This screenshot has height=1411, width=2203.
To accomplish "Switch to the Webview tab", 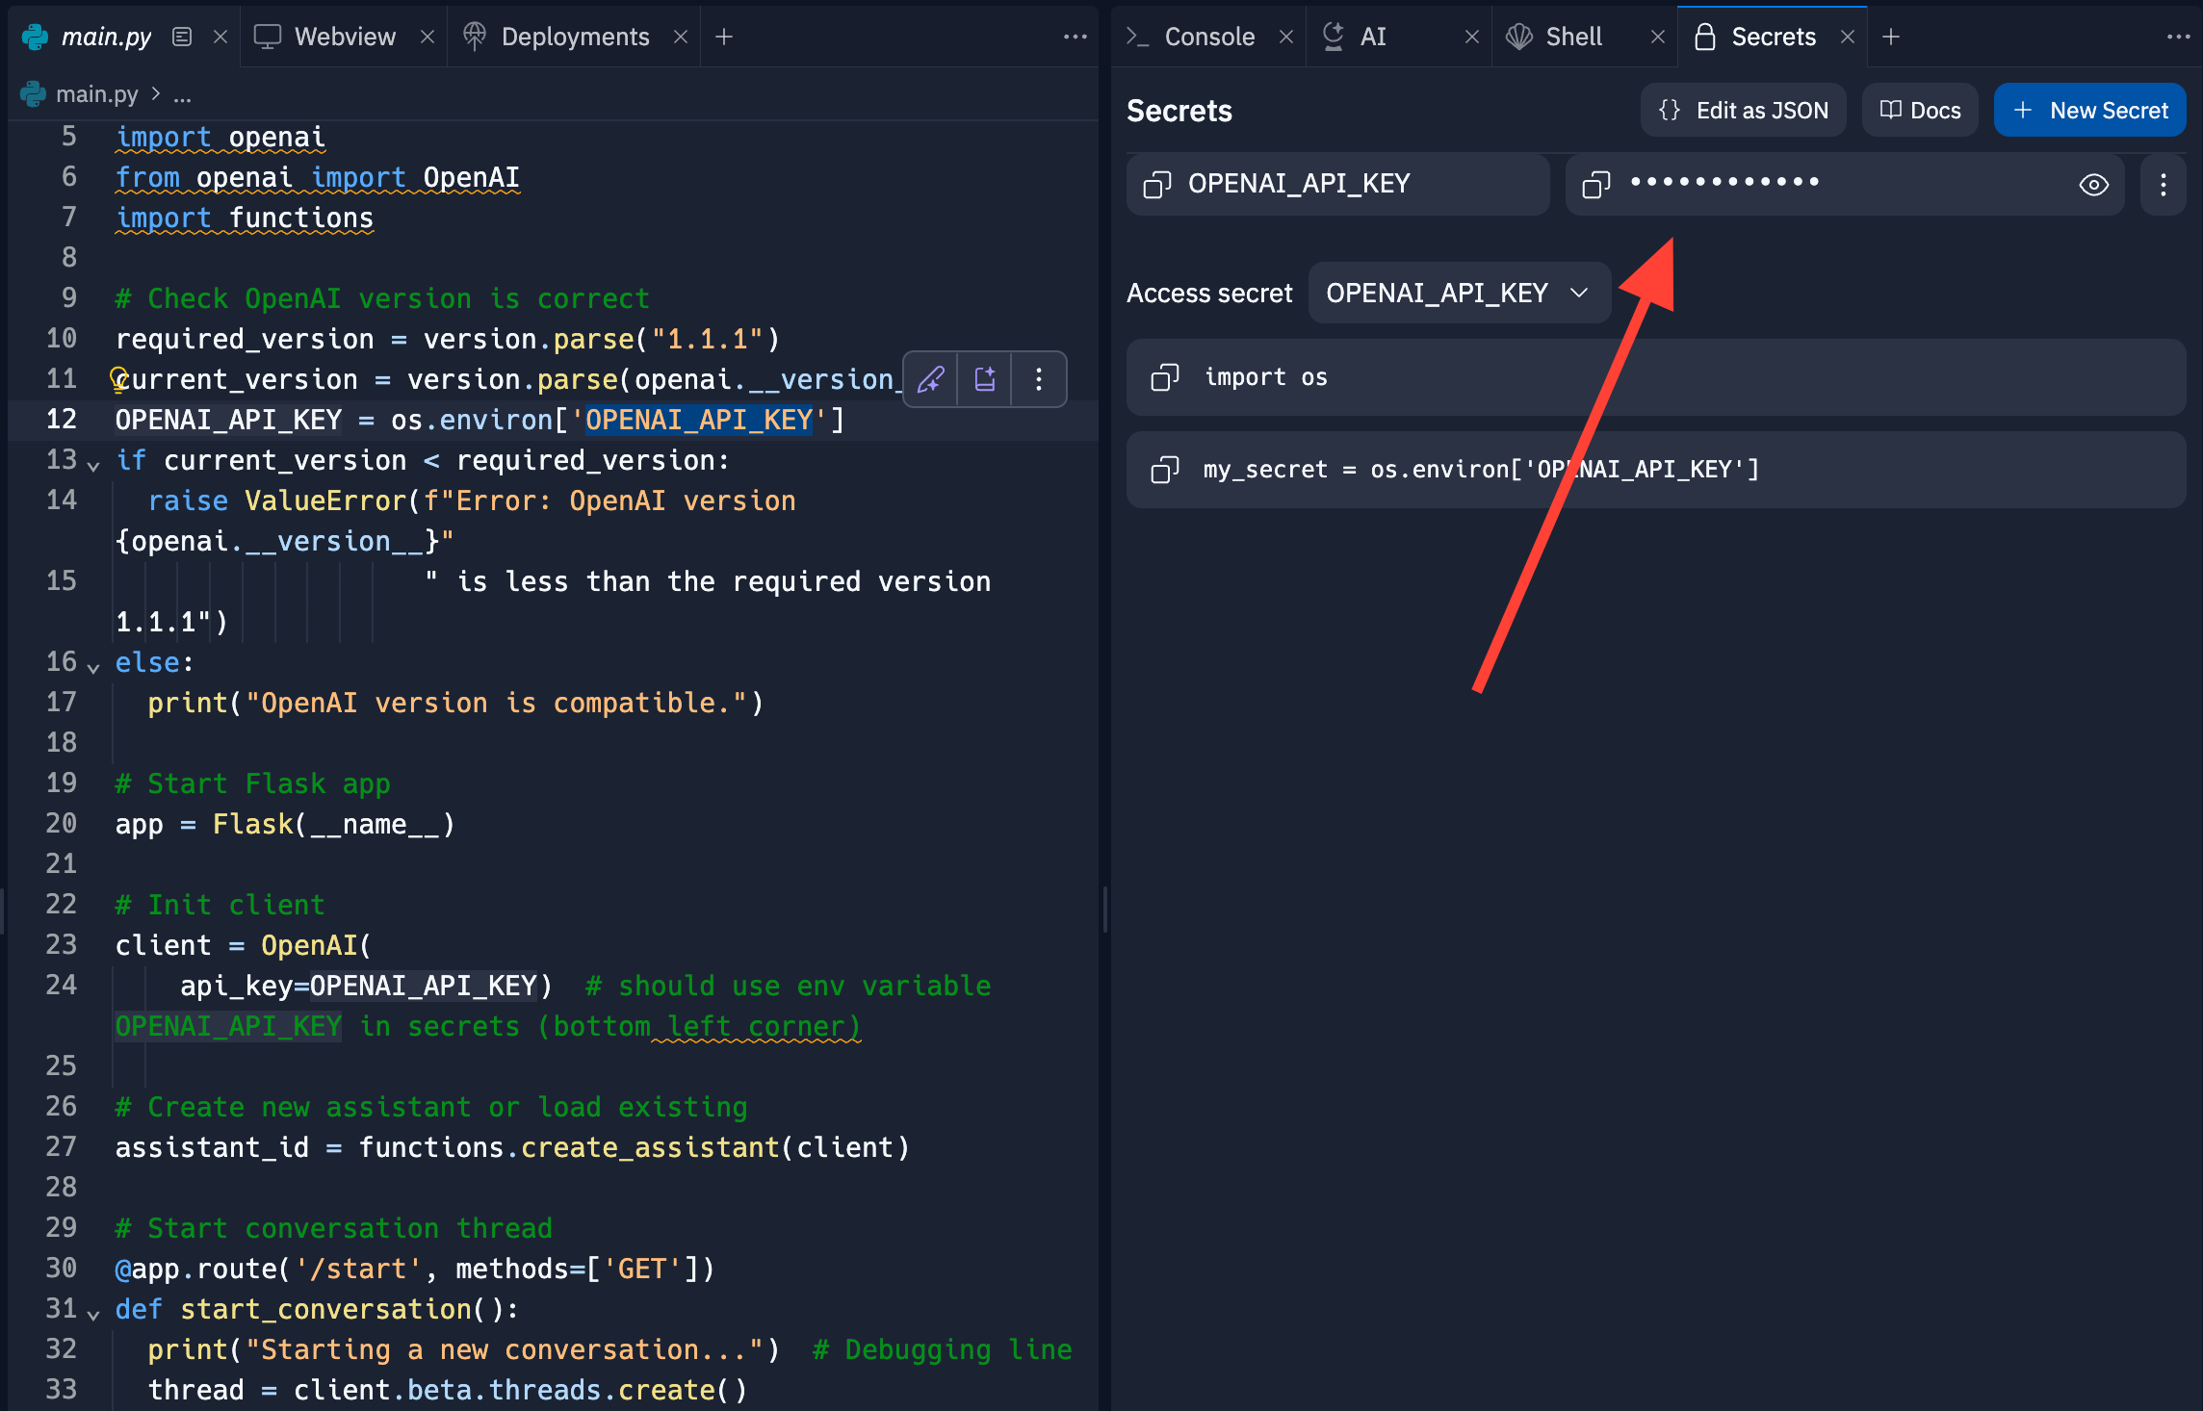I will click(x=344, y=37).
